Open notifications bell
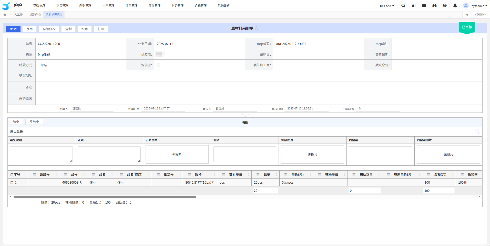 (x=455, y=6)
